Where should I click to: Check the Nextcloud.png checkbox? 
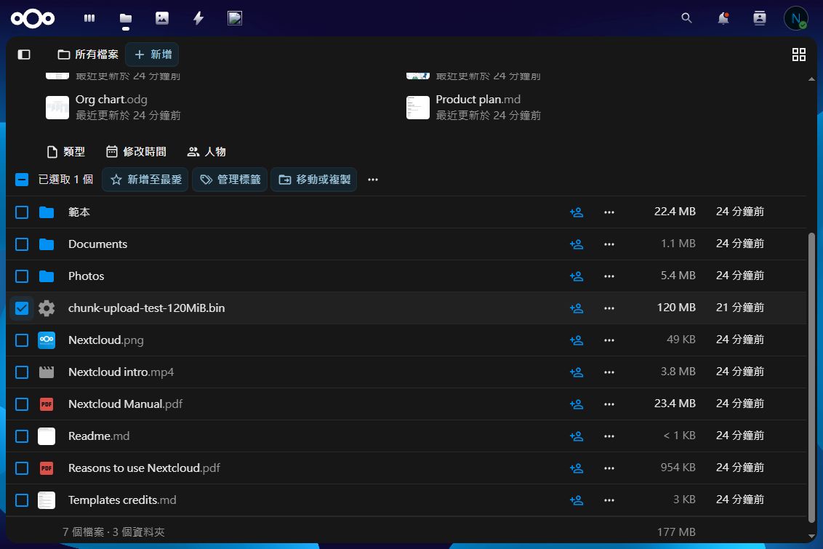pos(22,340)
